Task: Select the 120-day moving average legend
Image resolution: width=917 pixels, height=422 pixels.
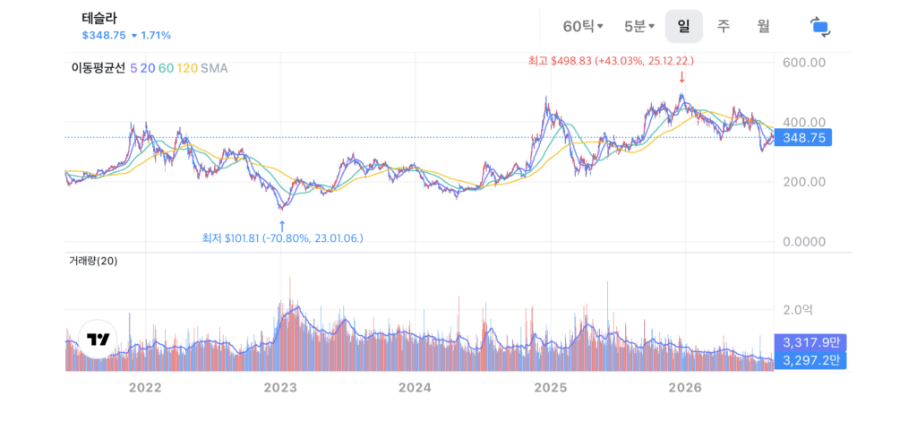Action: [x=187, y=68]
